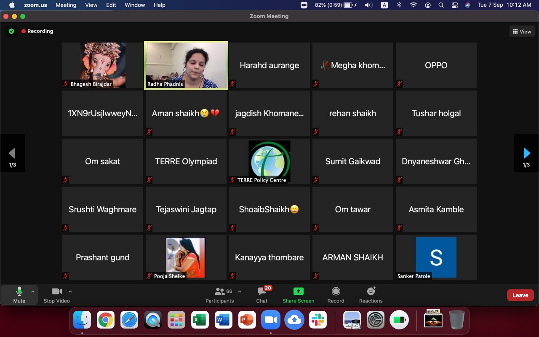This screenshot has width=539, height=337.
Task: Click the green Share Screen icon
Action: coord(298,292)
